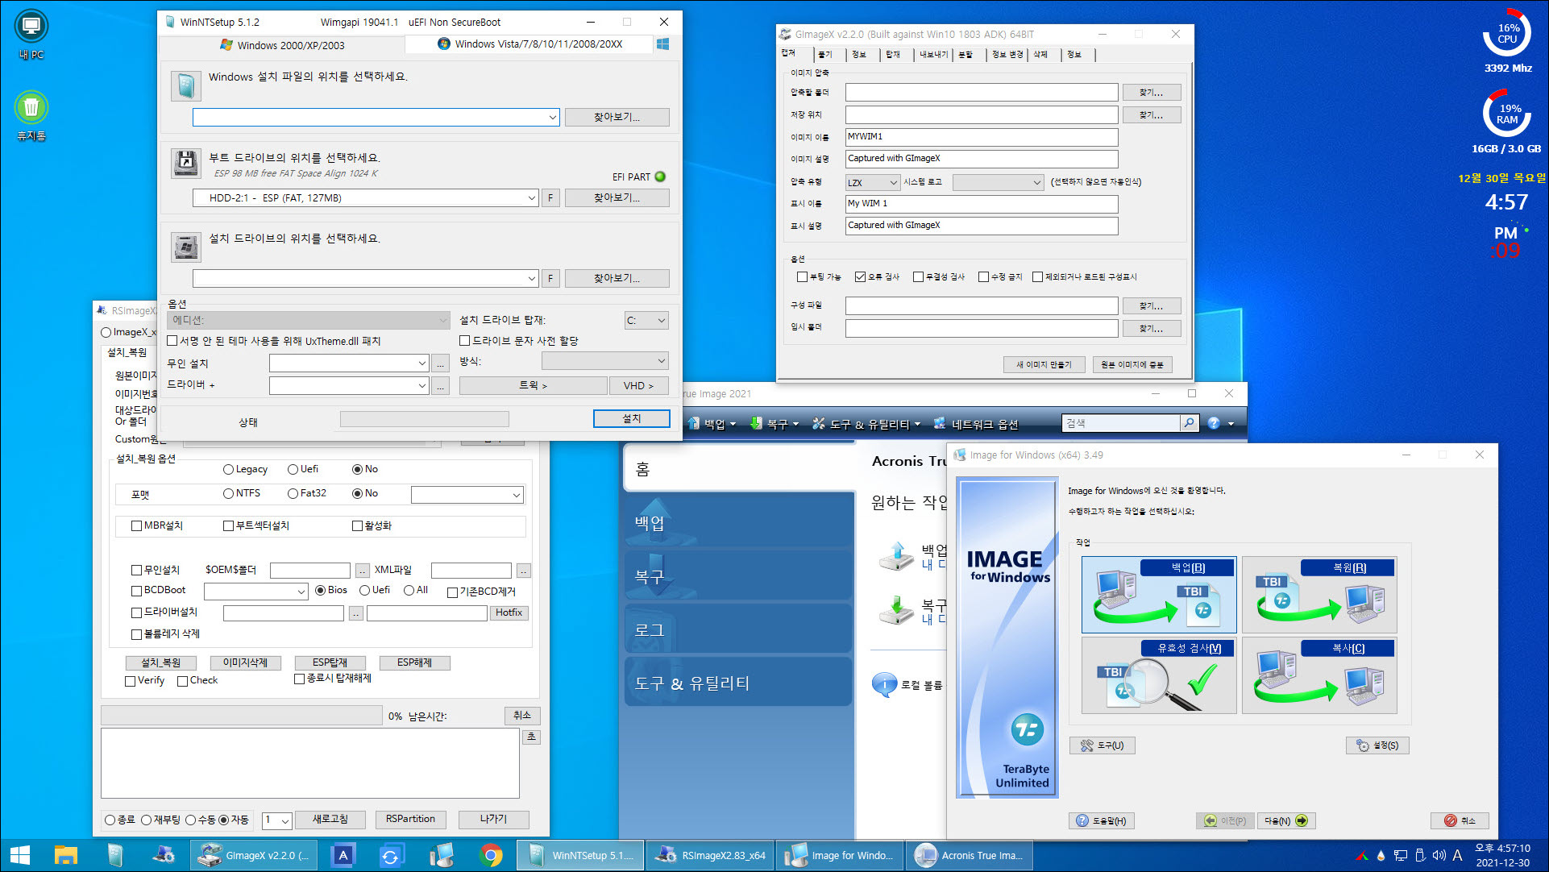Open the 내 PC desktop icon
Screen dimensions: 1549x872
coord(31,35)
